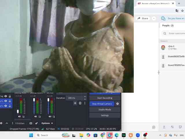Toggle lock of the bottom highlighted source
The height and width of the screenshot is (139, 185).
[x=10, y=106]
